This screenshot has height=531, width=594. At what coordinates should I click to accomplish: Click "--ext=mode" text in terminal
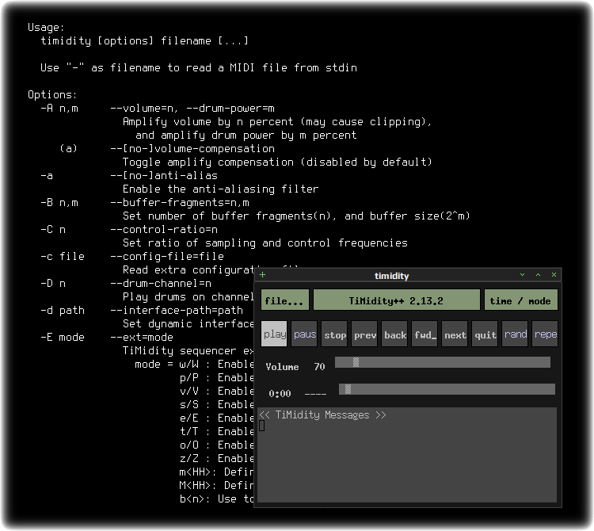(x=142, y=338)
